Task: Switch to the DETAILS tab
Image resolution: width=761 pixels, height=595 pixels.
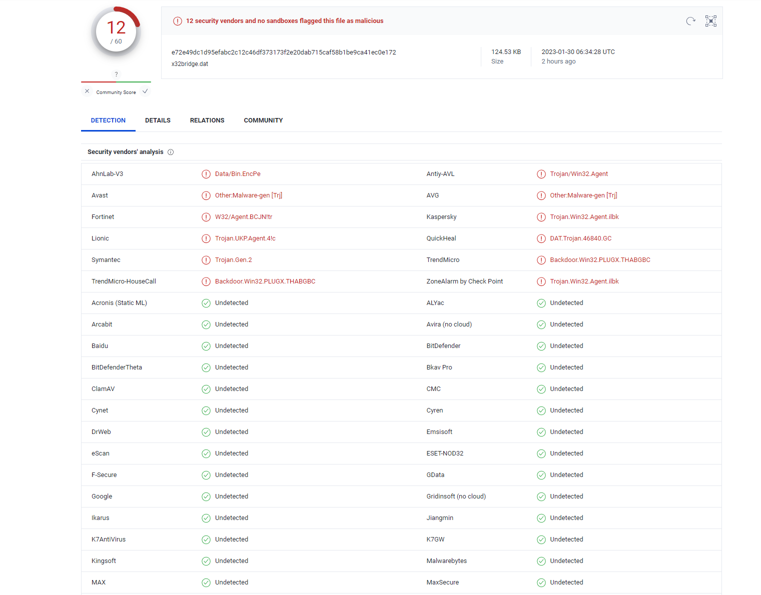Action: pyautogui.click(x=158, y=120)
